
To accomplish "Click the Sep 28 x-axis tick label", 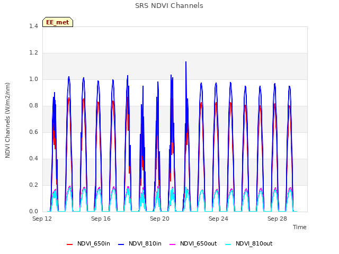I will [x=277, y=219].
